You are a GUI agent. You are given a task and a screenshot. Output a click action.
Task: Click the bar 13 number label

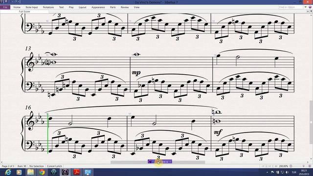point(28,48)
